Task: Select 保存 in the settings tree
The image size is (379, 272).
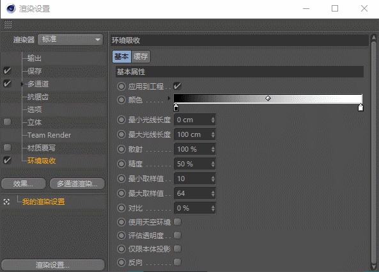Action: 35,71
